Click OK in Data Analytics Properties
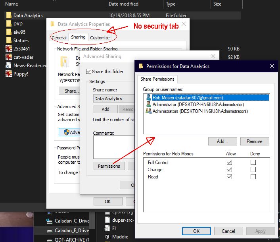Screen dimensions: 280x242 [108, 201]
